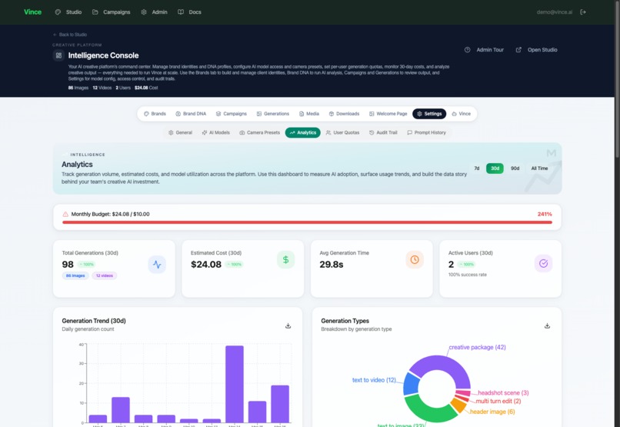The height and width of the screenshot is (427, 620).
Task: Open Camera Presets sub-tab
Action: [259, 133]
